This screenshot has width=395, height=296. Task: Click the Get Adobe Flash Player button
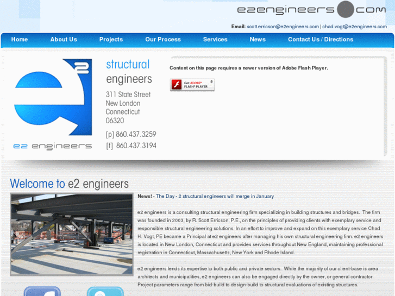coord(192,85)
